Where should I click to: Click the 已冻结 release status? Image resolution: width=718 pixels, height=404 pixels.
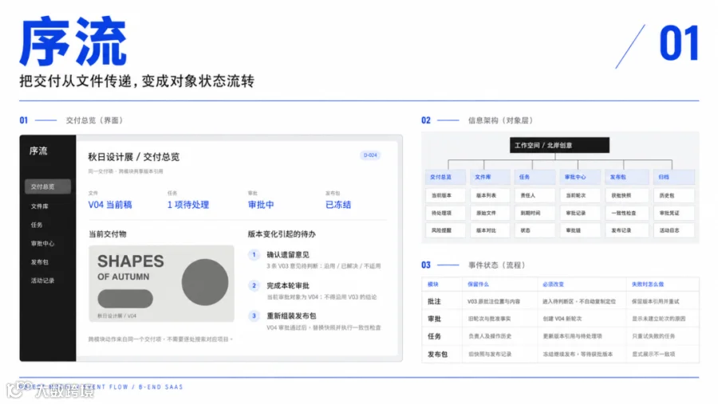(338, 205)
